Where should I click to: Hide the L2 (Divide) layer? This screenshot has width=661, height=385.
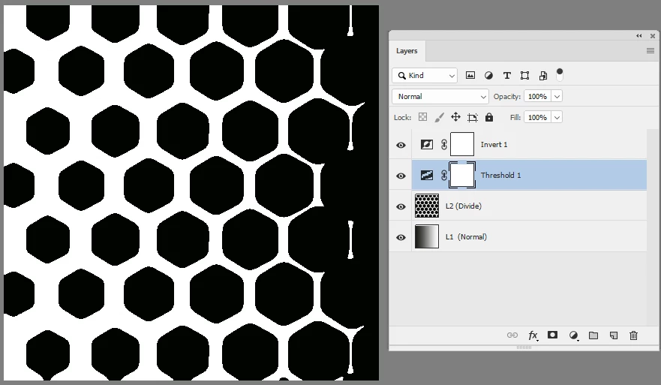click(x=401, y=206)
